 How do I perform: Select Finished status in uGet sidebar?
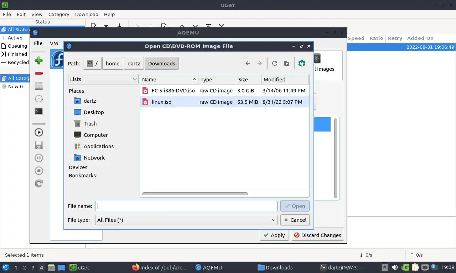pyautogui.click(x=15, y=54)
